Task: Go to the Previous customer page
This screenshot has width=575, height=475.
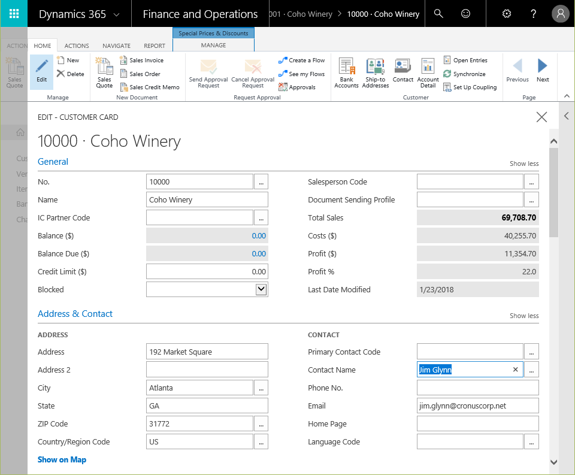Action: pyautogui.click(x=517, y=71)
